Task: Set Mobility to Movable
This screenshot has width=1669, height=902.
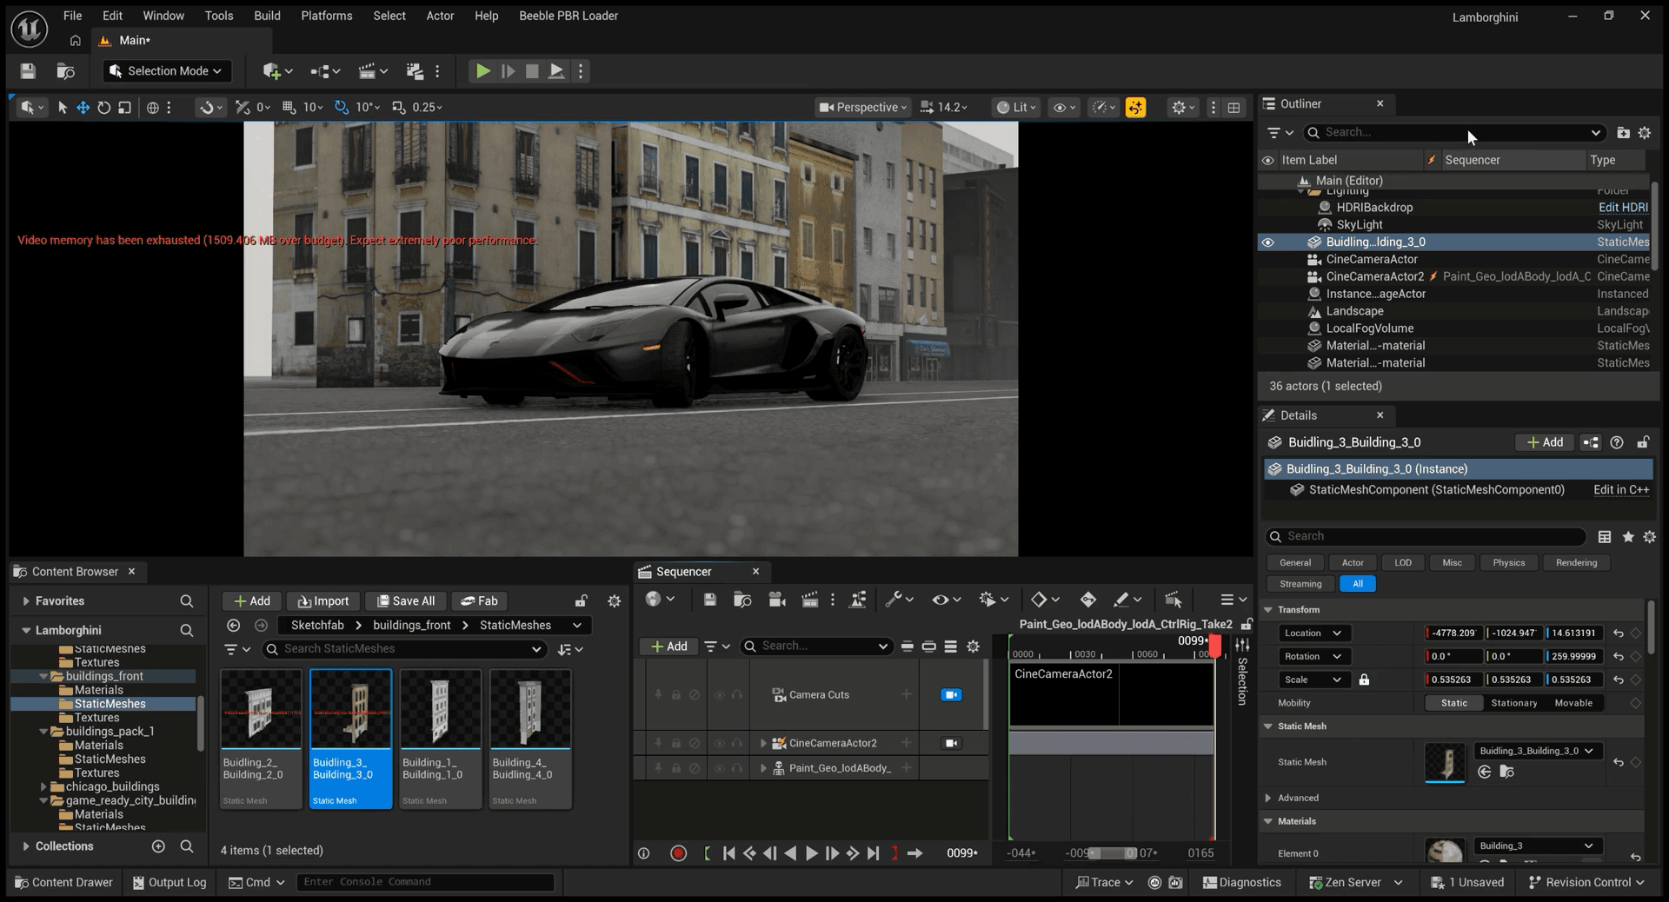Action: (x=1573, y=703)
